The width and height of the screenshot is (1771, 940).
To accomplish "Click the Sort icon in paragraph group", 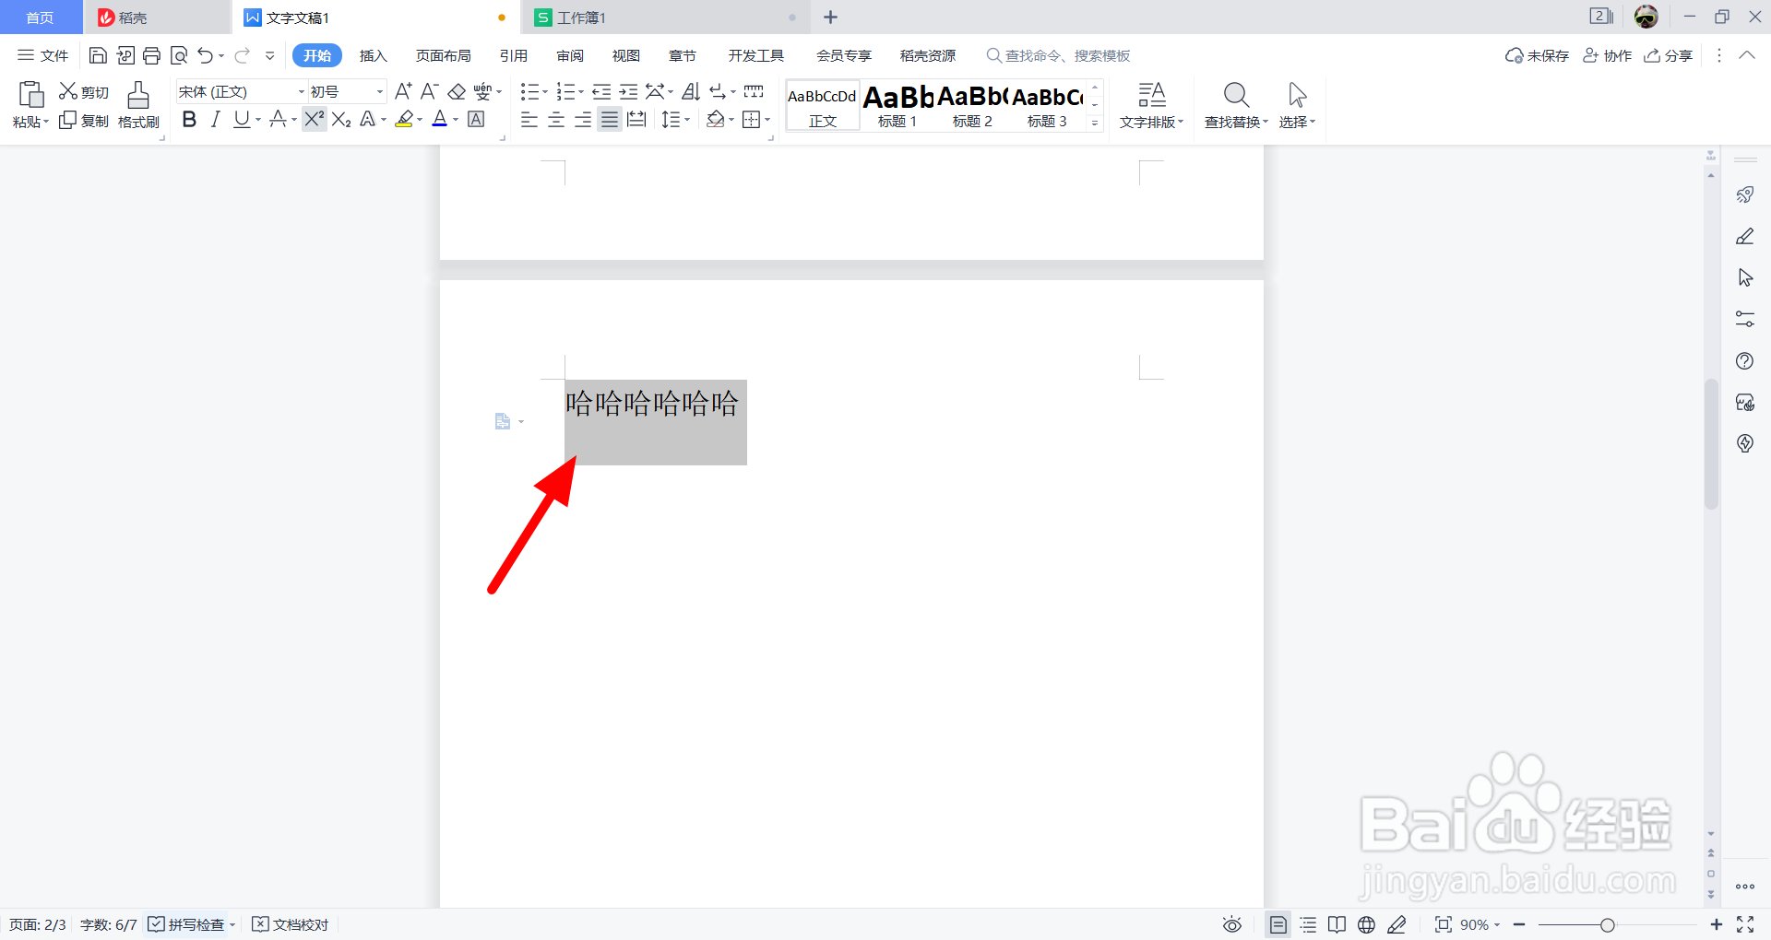I will coord(691,91).
